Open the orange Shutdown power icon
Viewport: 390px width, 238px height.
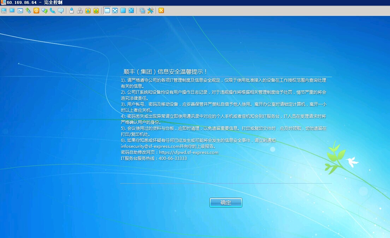coord(36,11)
